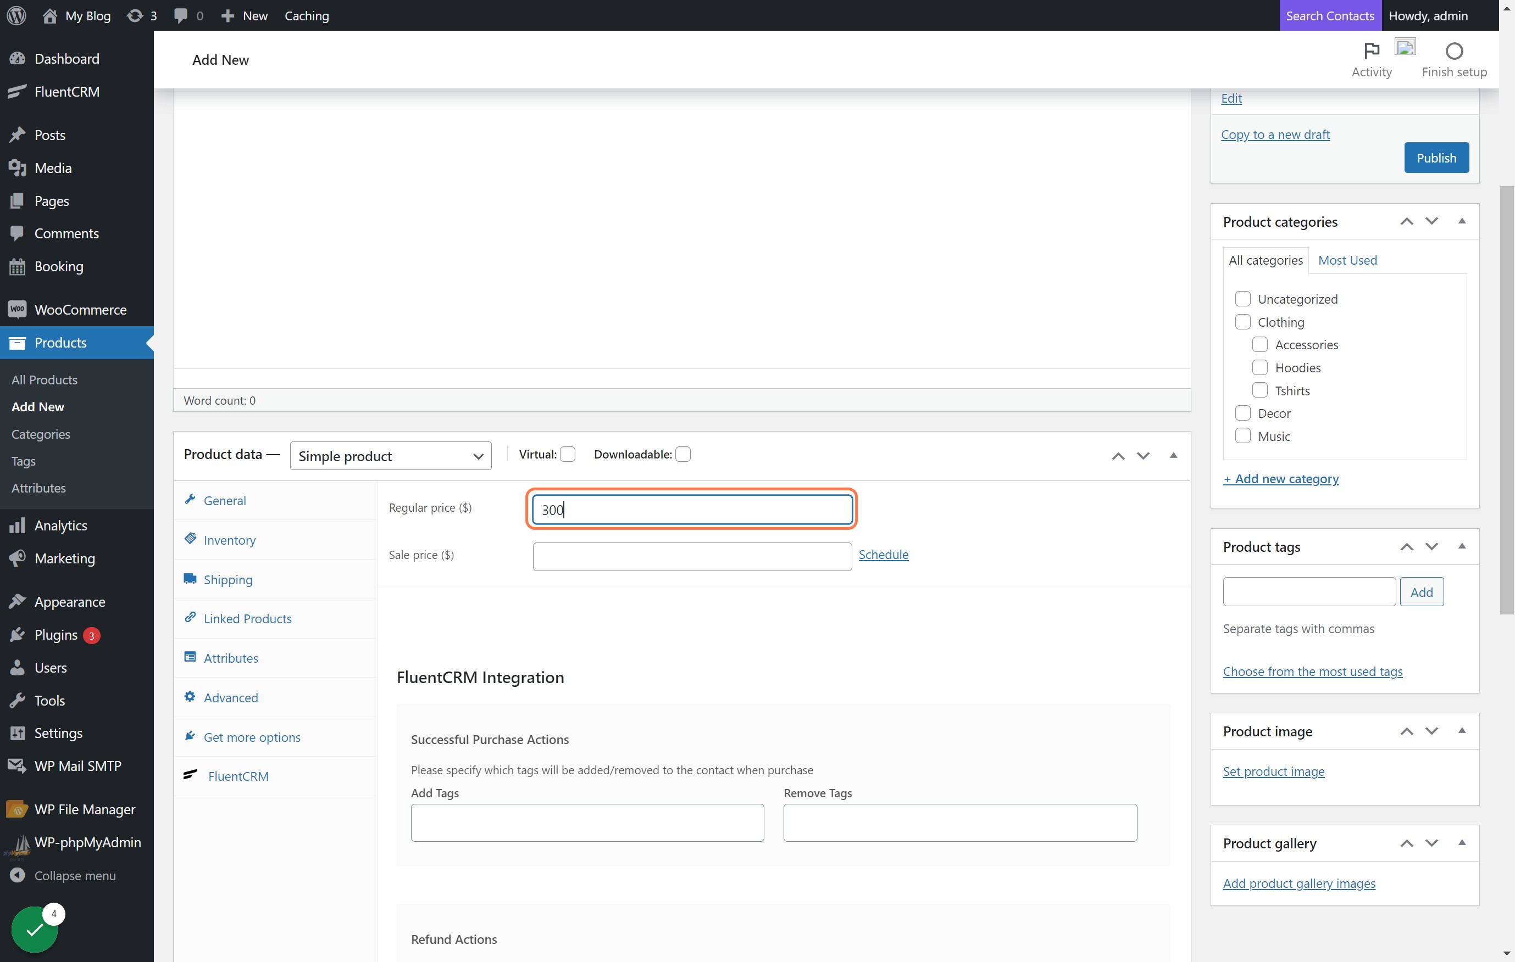Toggle the Product gallery panel triangle
The height and width of the screenshot is (962, 1515).
coord(1462,842)
